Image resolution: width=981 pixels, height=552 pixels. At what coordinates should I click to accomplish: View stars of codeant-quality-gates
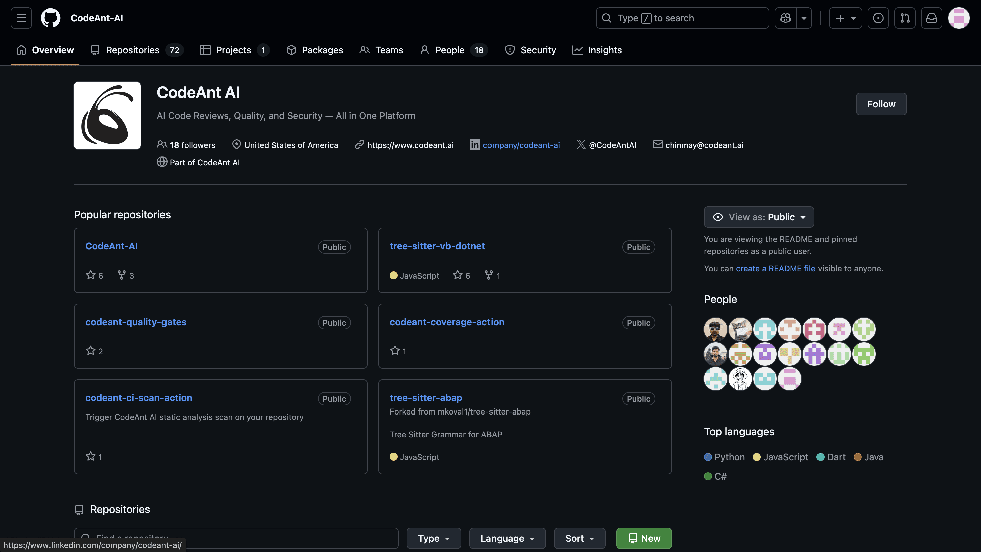pos(94,351)
